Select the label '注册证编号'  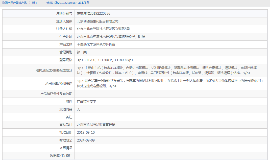click(x=64, y=13)
